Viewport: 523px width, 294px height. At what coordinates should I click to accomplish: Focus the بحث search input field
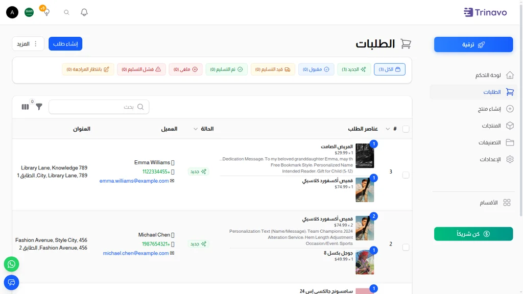99,107
